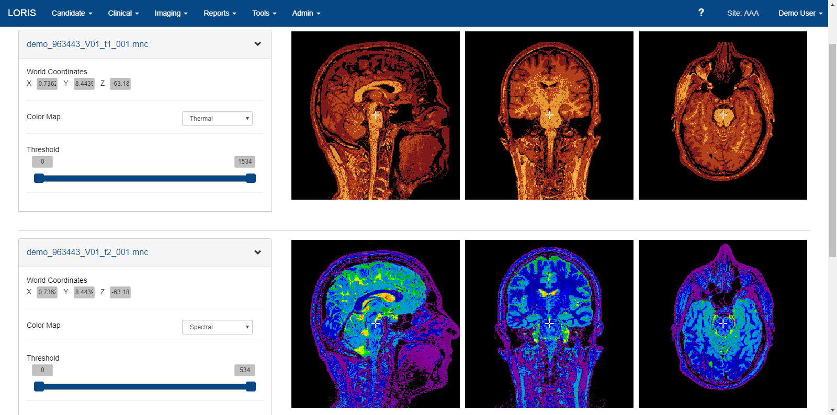Click the t1 threshold maximum field showing 1534
Image resolution: width=837 pixels, height=415 pixels.
245,162
